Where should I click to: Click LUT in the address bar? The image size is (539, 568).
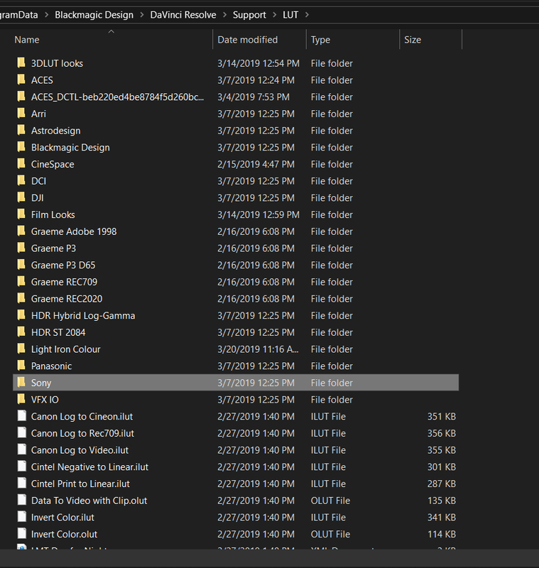point(290,15)
